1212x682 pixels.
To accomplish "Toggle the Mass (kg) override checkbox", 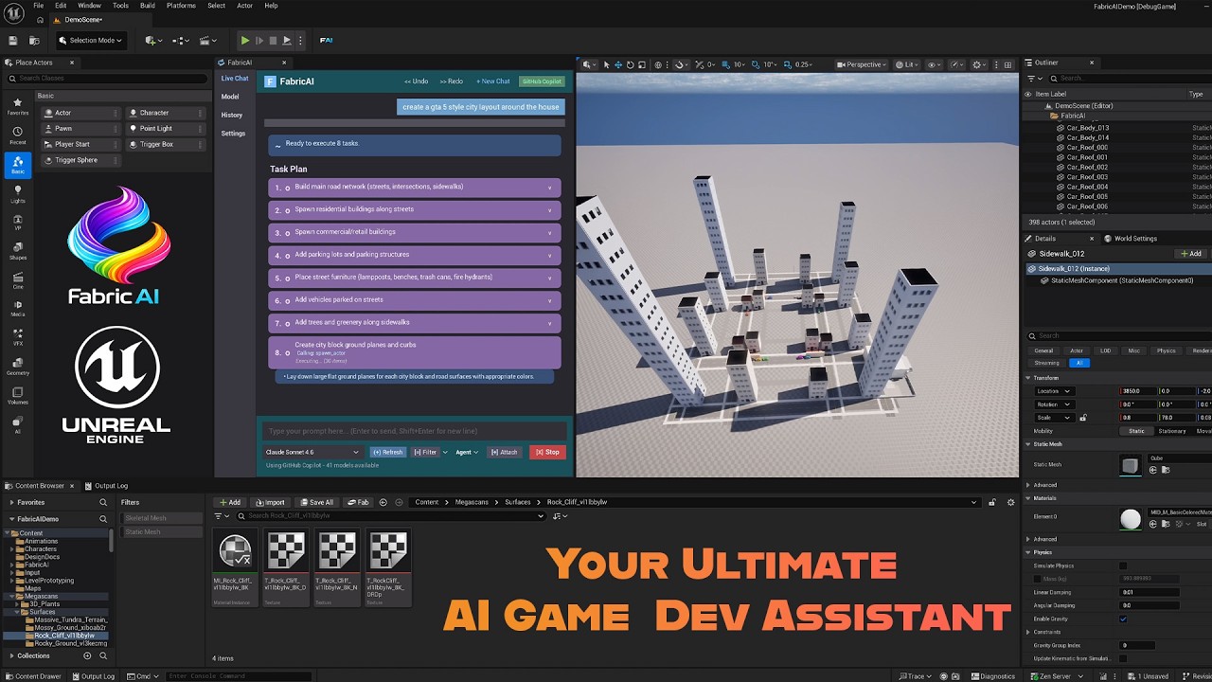I will click(1038, 578).
